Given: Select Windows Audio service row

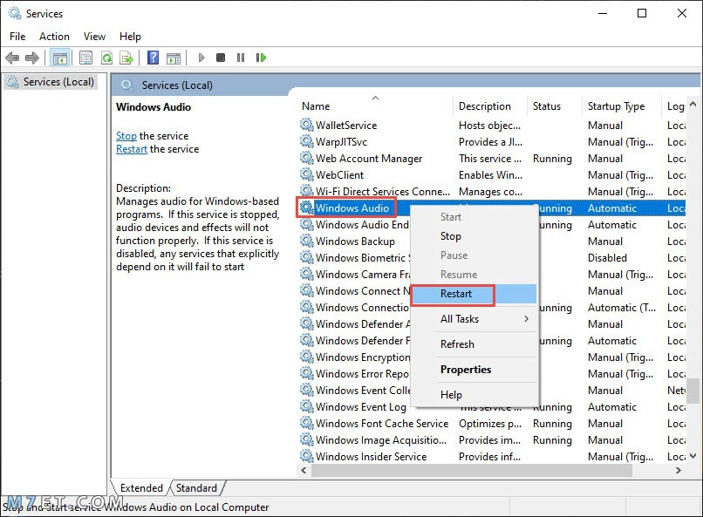Looking at the screenshot, I should [491, 207].
